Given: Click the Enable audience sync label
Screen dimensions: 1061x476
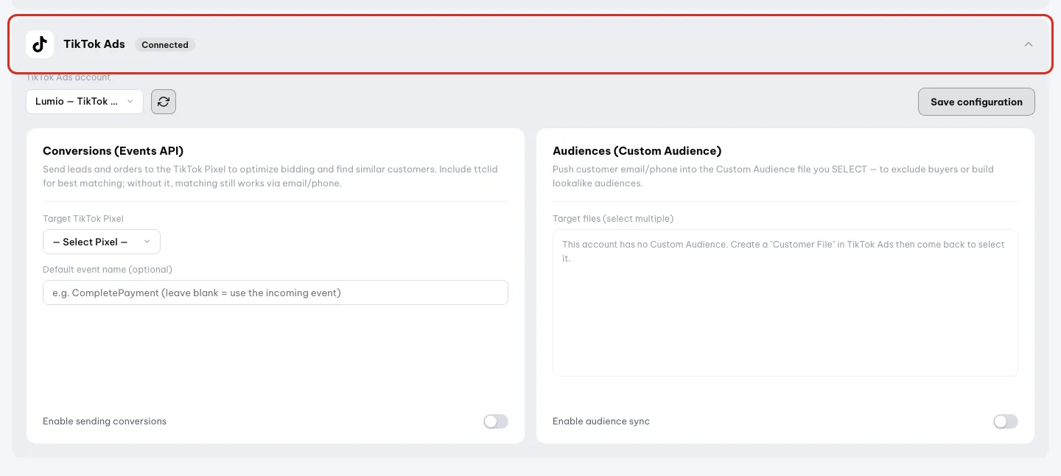Looking at the screenshot, I should (601, 421).
